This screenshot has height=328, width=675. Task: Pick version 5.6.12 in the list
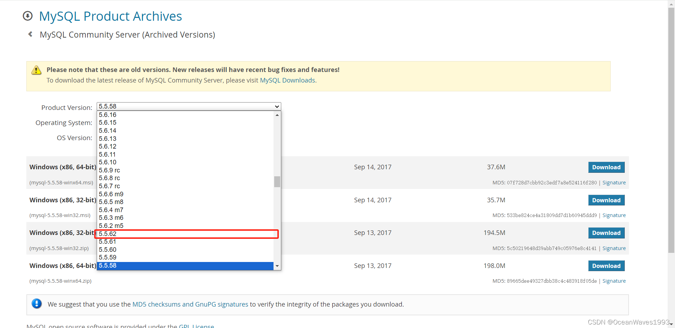tap(185, 146)
